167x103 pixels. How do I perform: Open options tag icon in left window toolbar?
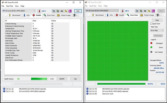click(x=66, y=11)
